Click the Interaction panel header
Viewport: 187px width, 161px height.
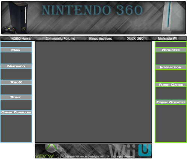[x=171, y=67]
